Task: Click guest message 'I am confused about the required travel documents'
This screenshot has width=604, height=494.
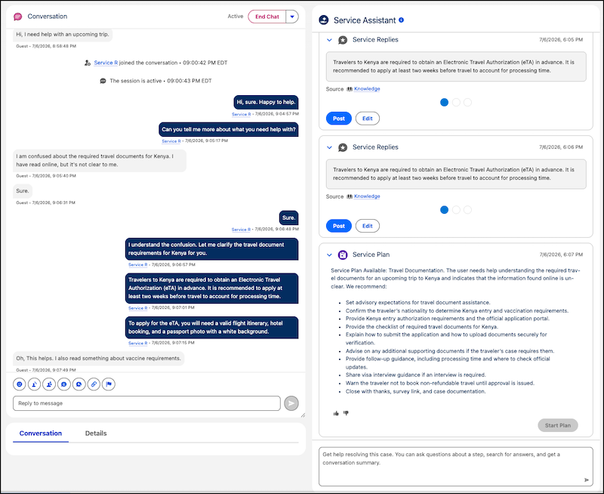Action: click(100, 160)
